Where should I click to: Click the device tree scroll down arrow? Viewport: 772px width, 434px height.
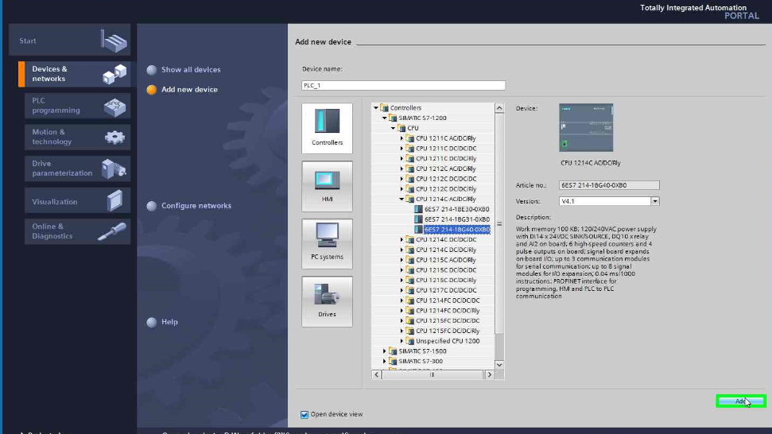[499, 365]
